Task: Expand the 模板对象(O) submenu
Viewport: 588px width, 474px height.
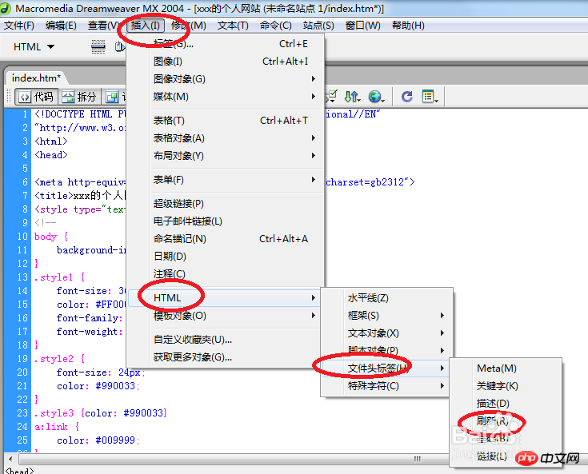Action: (x=226, y=316)
